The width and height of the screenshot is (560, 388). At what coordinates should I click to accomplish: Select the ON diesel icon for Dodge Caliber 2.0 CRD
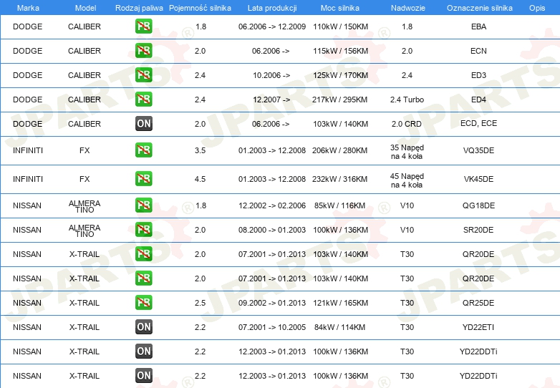point(143,124)
